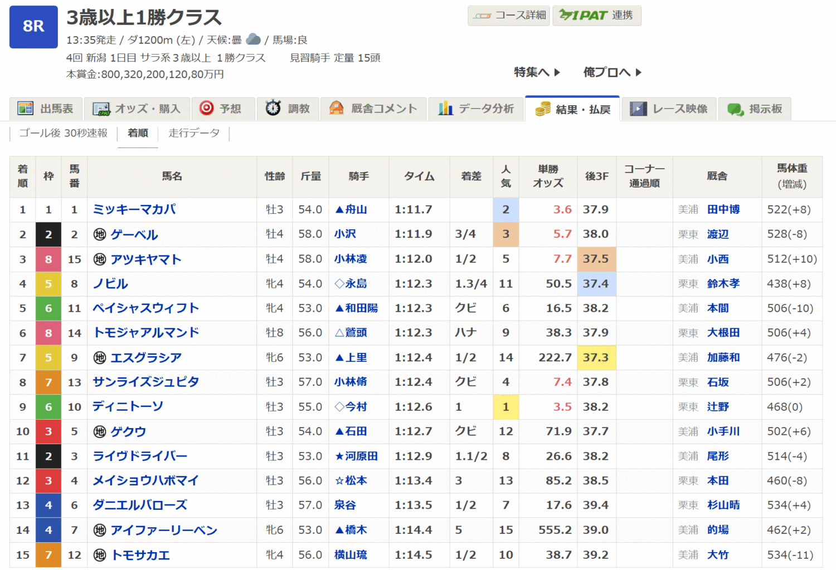836x570 pixels.
Task: Click the 予想 target icon
Action: pyautogui.click(x=207, y=108)
